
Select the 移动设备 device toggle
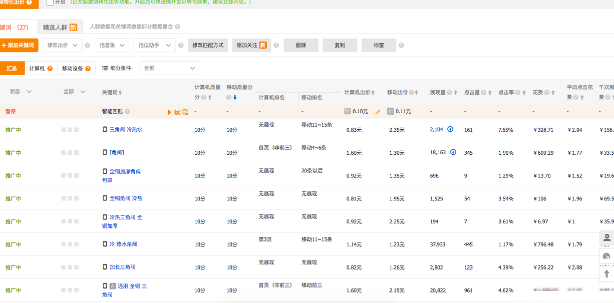point(76,69)
